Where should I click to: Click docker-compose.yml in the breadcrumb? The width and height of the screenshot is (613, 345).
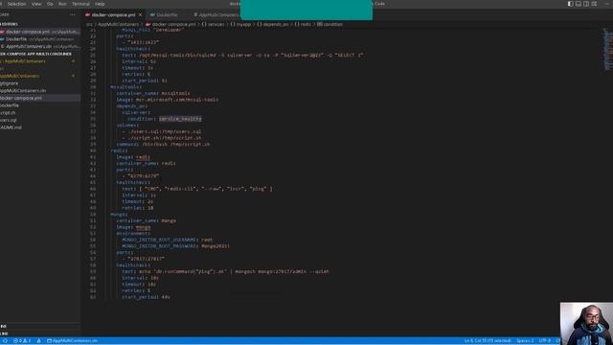[170, 24]
